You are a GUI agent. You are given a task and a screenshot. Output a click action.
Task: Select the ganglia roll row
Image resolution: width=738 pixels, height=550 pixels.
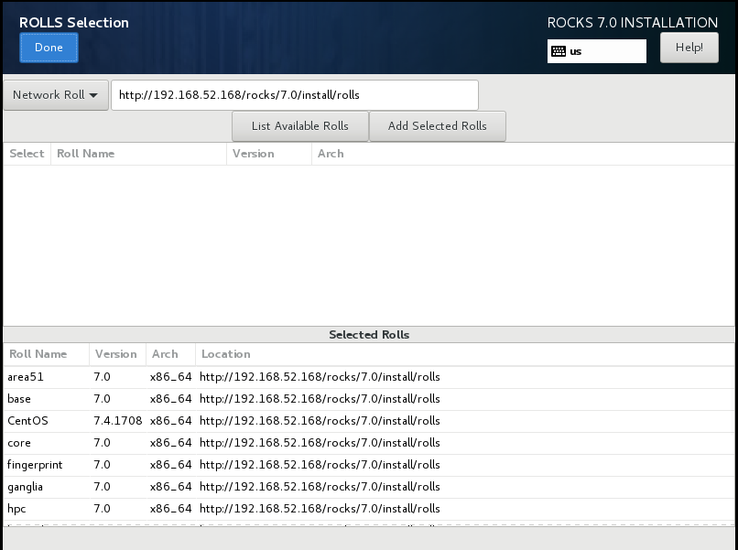point(369,487)
